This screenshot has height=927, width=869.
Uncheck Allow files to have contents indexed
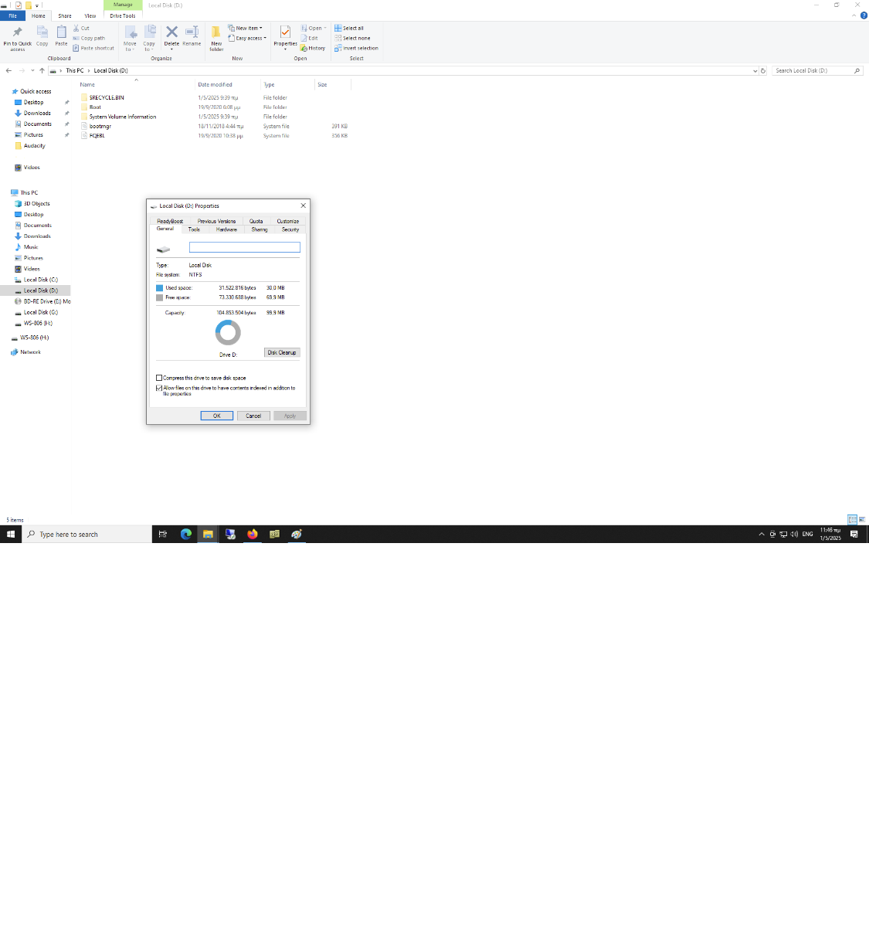[159, 388]
